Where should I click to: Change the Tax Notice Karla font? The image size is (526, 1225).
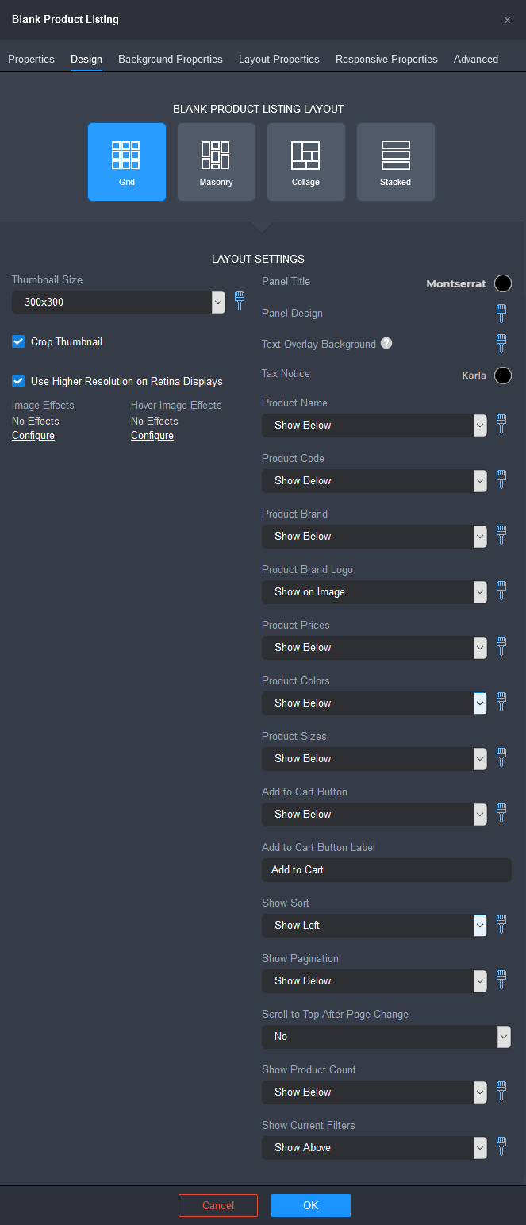click(474, 376)
